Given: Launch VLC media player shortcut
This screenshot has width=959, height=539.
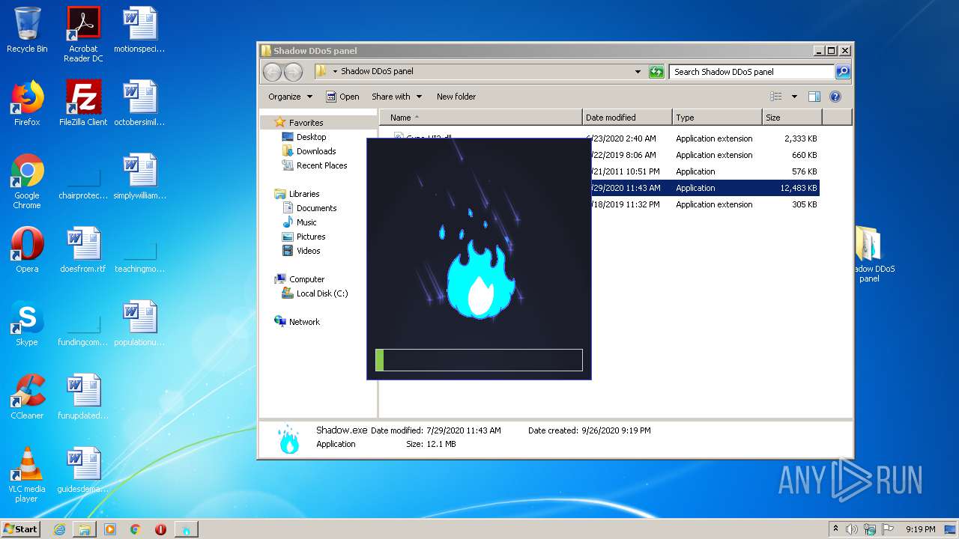Looking at the screenshot, I should coord(27,475).
